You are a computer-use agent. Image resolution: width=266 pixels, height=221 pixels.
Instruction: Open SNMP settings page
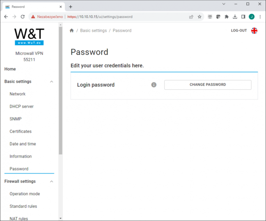pos(16,119)
